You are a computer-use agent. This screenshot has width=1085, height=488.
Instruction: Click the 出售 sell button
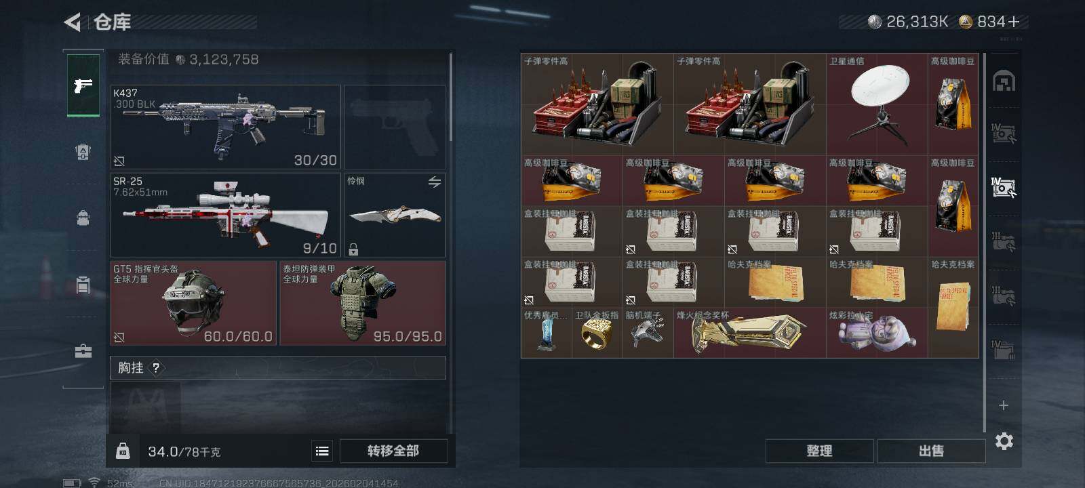pos(931,451)
